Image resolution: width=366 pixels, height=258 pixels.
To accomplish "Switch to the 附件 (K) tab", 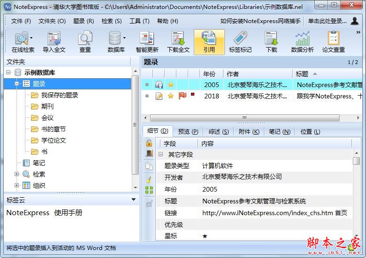I will [x=249, y=132].
